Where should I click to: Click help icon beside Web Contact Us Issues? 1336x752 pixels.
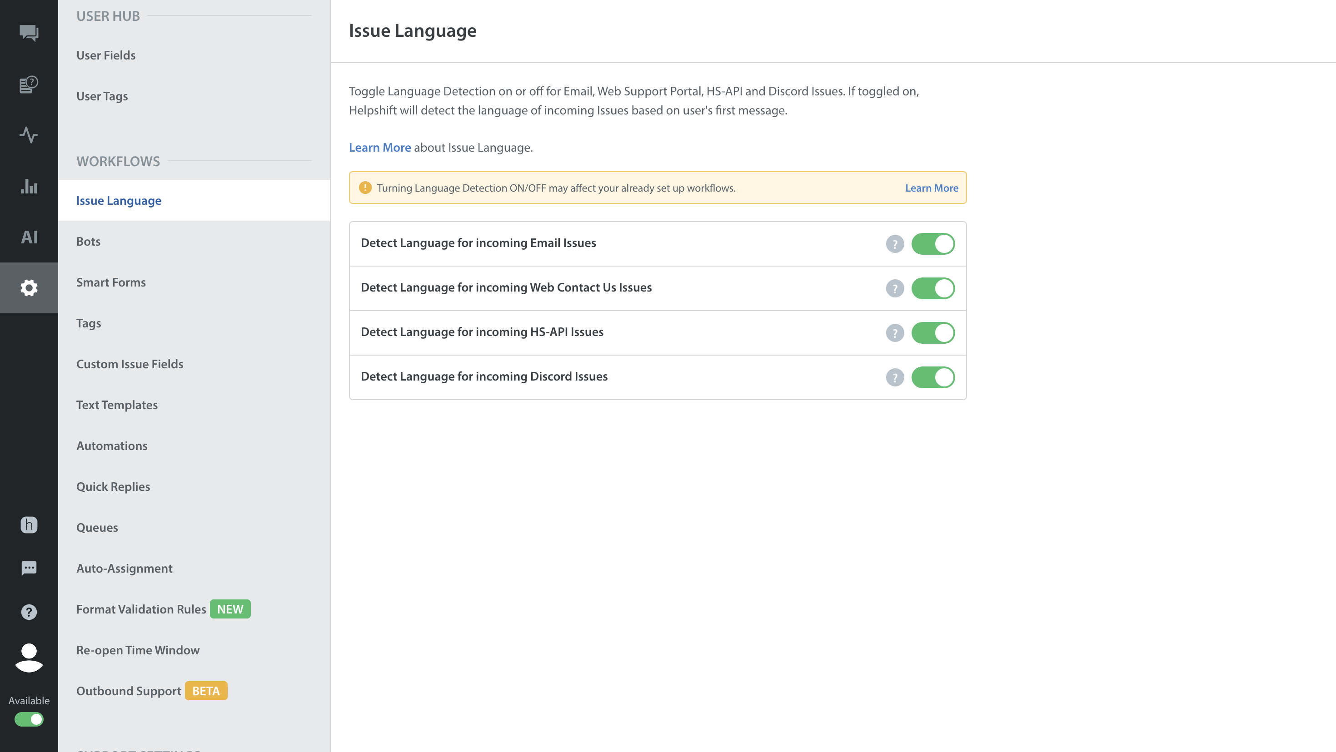coord(895,288)
